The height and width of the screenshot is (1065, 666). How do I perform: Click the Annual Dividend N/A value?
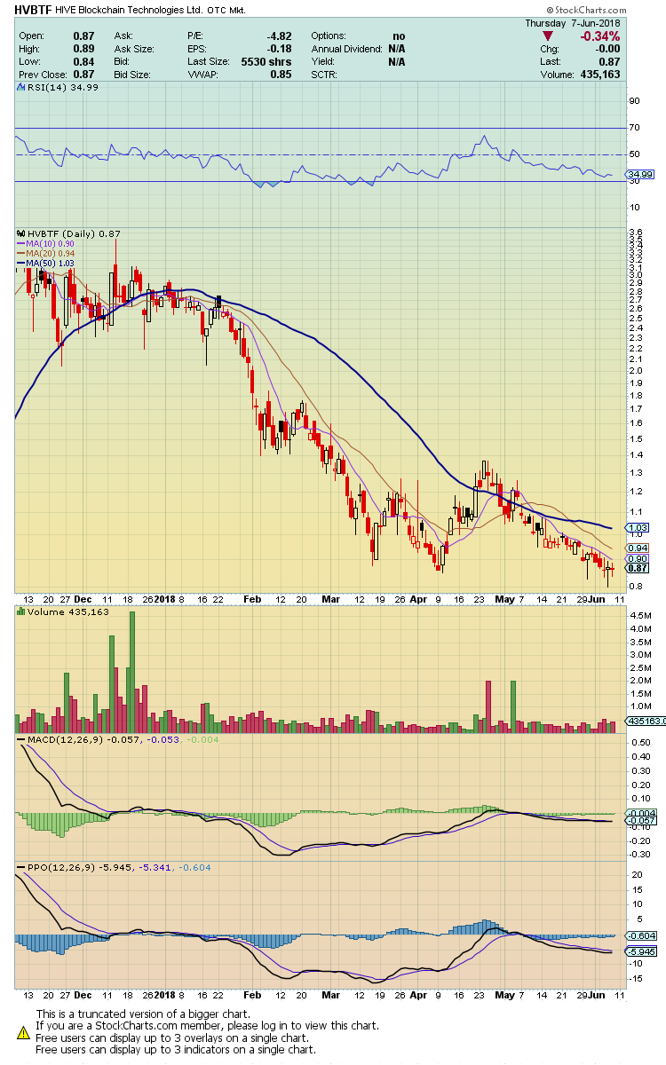click(x=396, y=49)
